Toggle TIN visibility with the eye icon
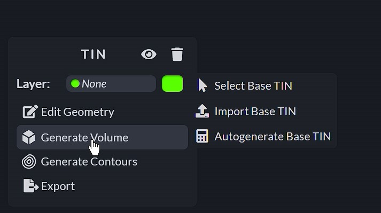Image resolution: width=381 pixels, height=213 pixels. 149,54
